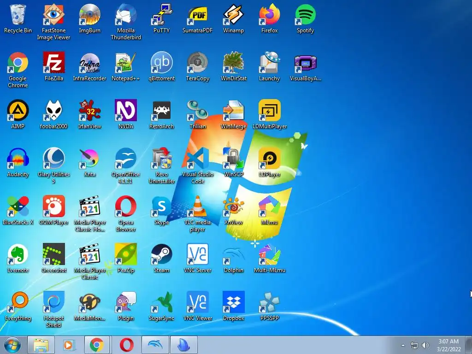The image size is (472, 354).
Task: Select the Greenshot icon
Action: click(53, 254)
